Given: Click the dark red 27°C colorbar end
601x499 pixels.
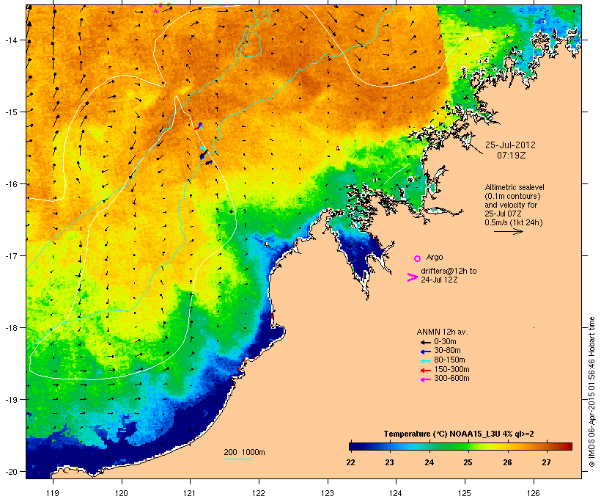Looking at the screenshot, I should (x=569, y=446).
